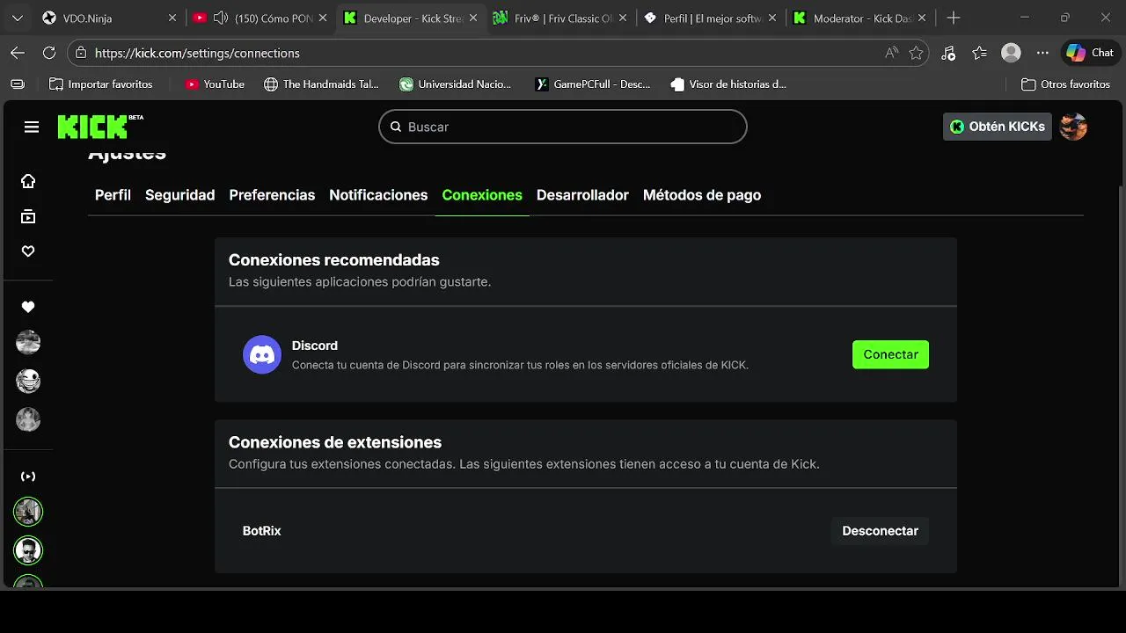Open the Importar favoritos bookmark

[101, 84]
